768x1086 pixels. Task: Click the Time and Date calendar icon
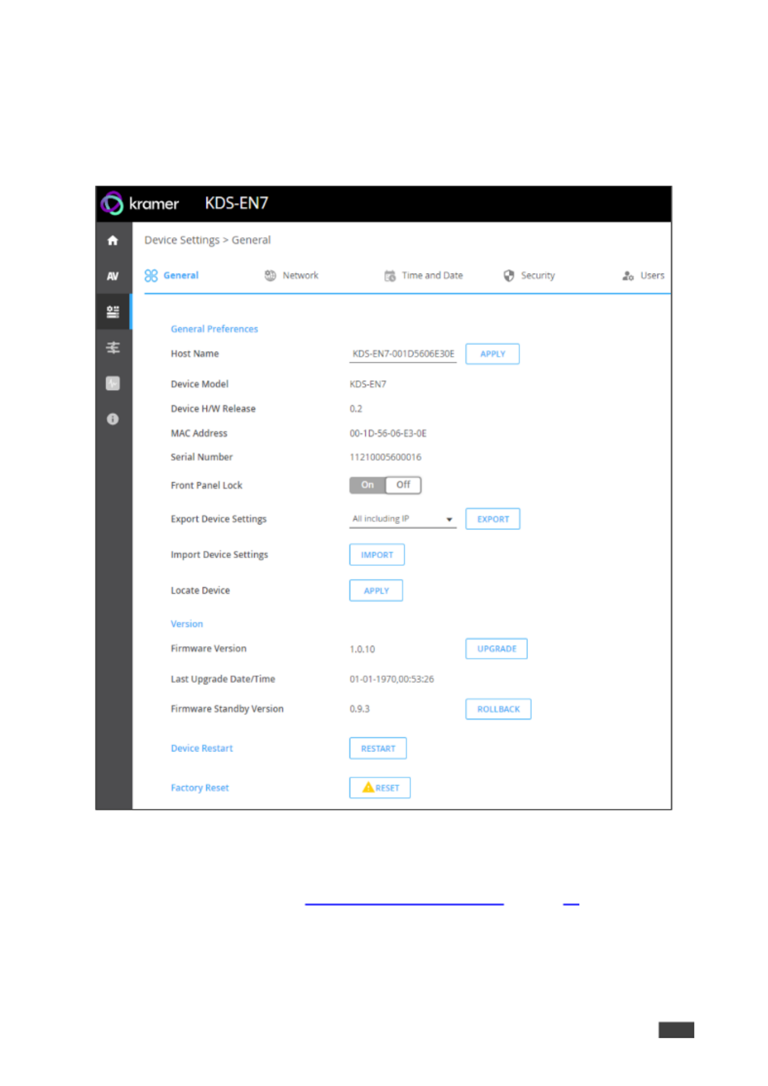390,276
